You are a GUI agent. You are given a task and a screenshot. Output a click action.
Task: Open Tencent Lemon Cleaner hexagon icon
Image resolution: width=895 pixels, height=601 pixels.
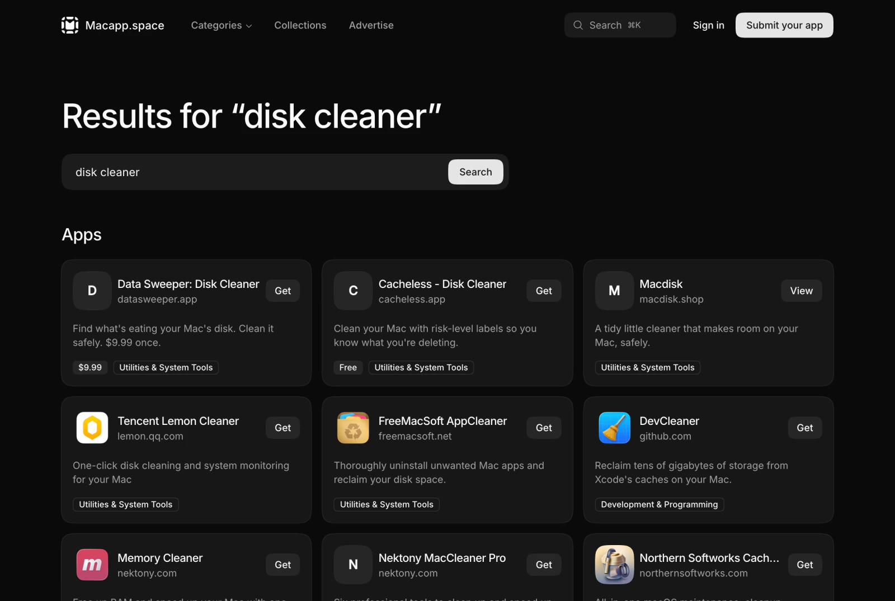[92, 428]
